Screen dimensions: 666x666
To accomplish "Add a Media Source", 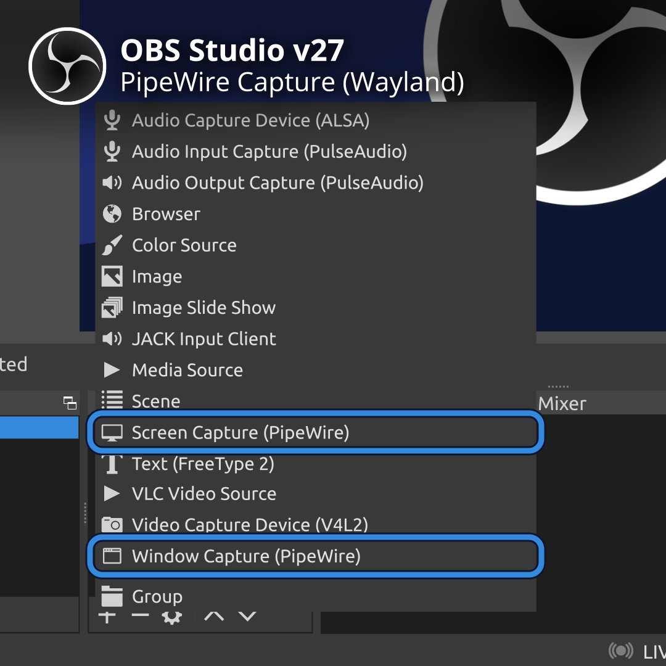I will 316,370.
